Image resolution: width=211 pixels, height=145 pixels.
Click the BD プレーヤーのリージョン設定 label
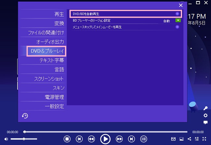pos(92,20)
